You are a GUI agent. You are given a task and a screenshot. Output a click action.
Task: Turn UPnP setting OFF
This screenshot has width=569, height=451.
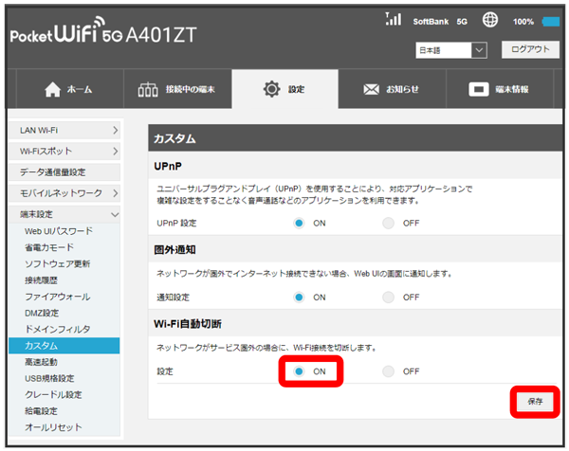[x=388, y=223]
